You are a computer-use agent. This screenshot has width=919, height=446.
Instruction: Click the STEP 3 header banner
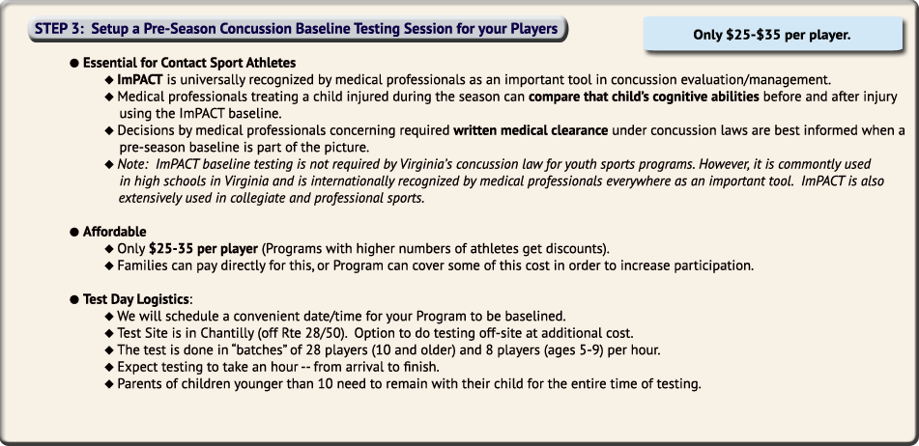(x=297, y=29)
